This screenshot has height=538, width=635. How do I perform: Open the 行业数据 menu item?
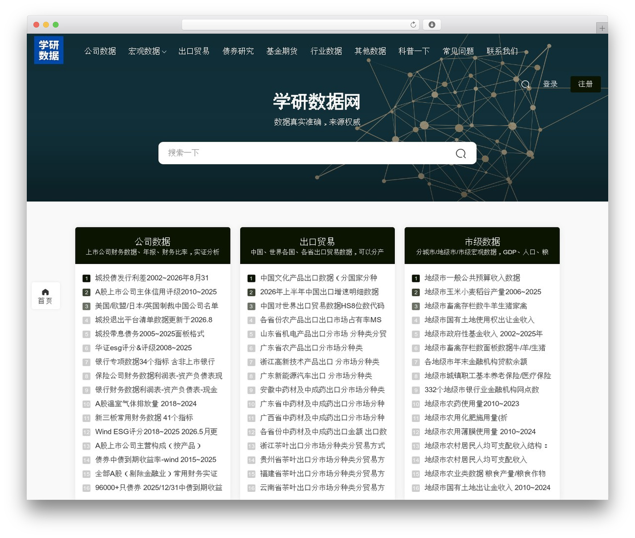point(326,51)
